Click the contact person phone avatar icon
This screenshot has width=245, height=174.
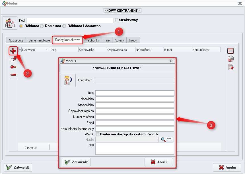pos(68,80)
